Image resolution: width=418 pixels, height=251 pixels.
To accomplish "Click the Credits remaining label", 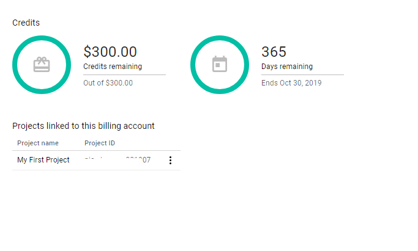I will tap(113, 67).
